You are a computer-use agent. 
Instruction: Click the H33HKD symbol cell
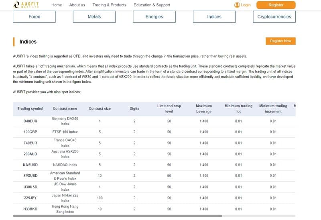point(30,209)
